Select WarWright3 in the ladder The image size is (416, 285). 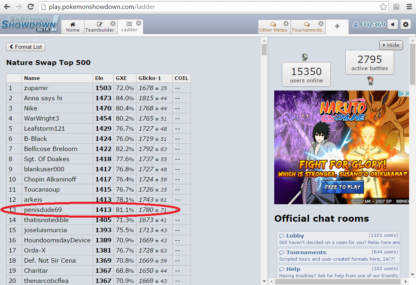(x=41, y=118)
